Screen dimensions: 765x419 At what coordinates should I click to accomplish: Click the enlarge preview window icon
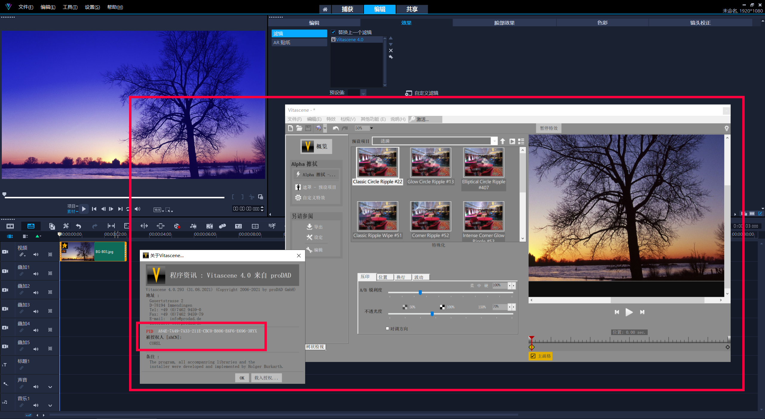click(261, 197)
